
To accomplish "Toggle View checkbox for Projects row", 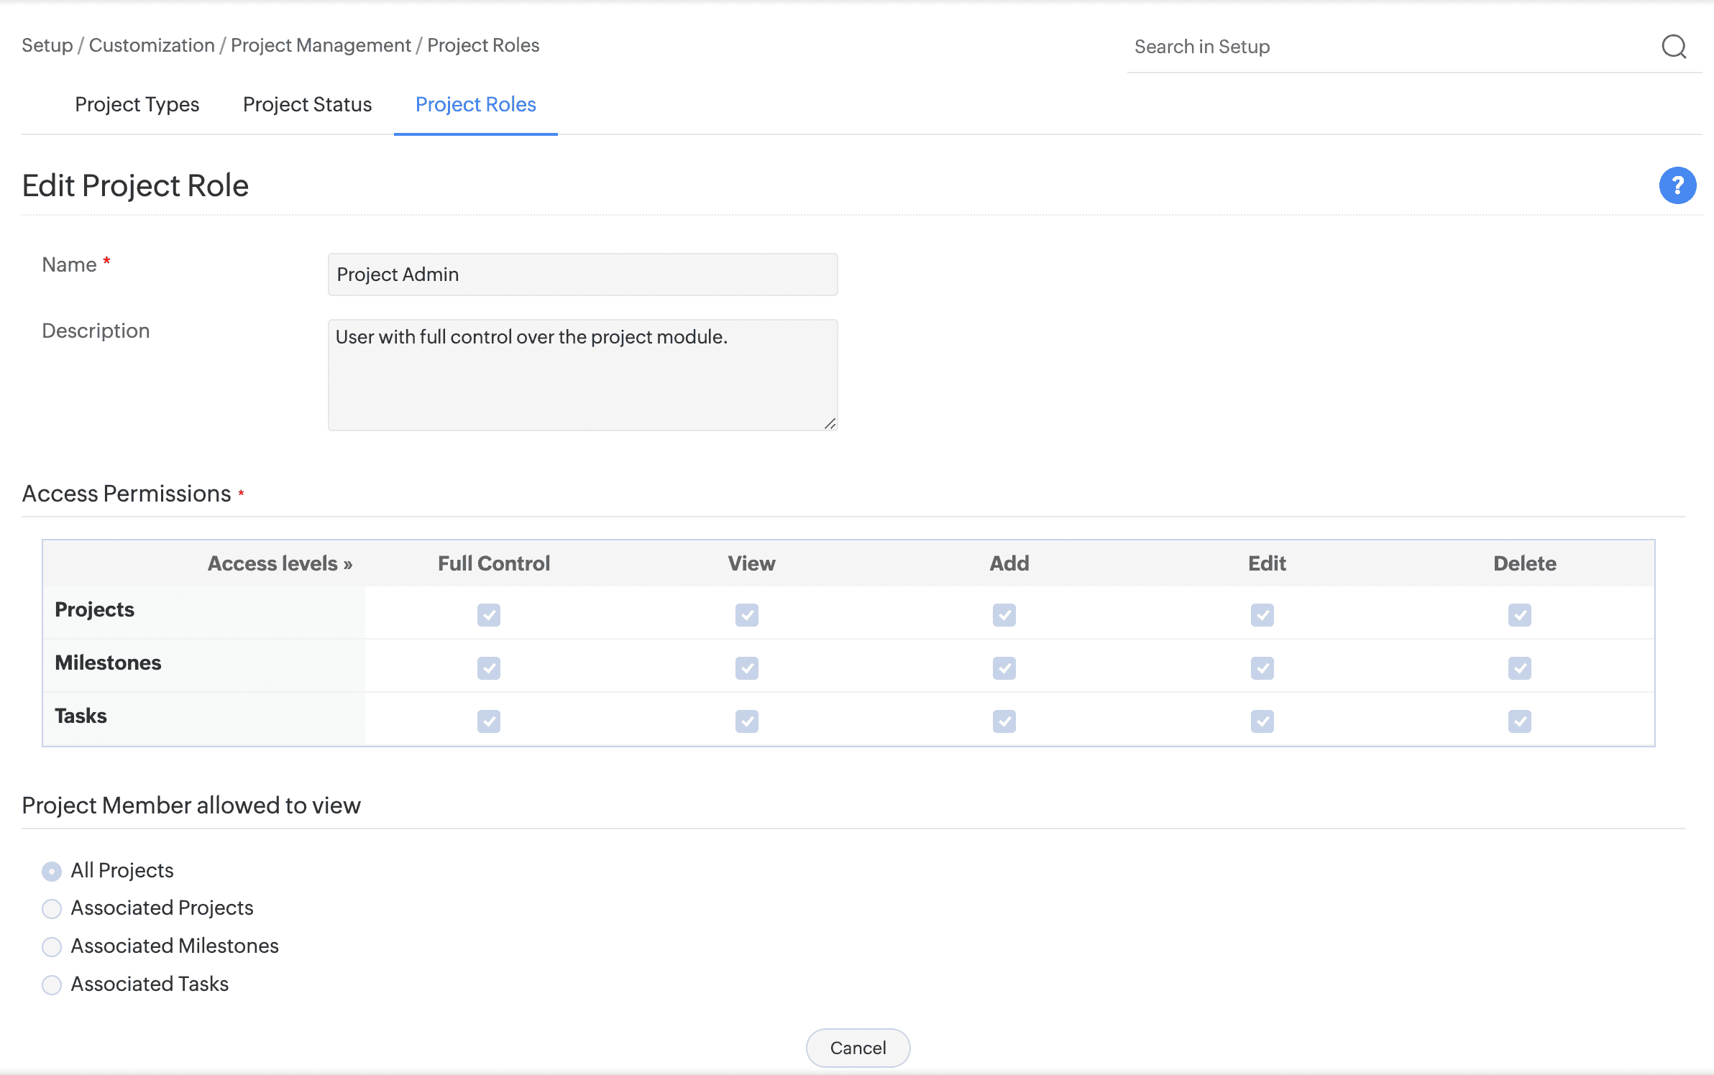I will pyautogui.click(x=746, y=615).
